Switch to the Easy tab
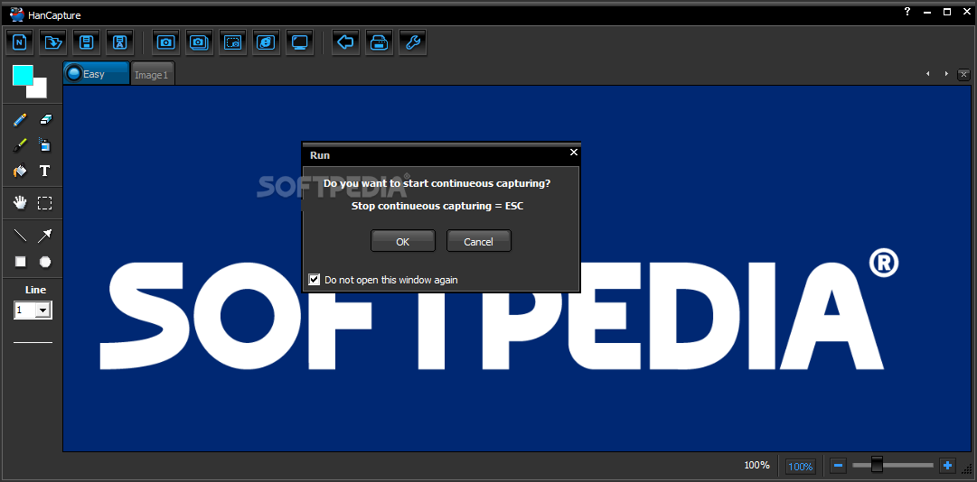 pos(96,73)
